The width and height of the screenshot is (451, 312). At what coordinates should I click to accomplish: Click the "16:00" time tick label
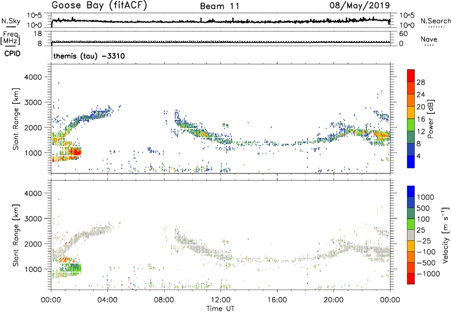click(x=277, y=300)
